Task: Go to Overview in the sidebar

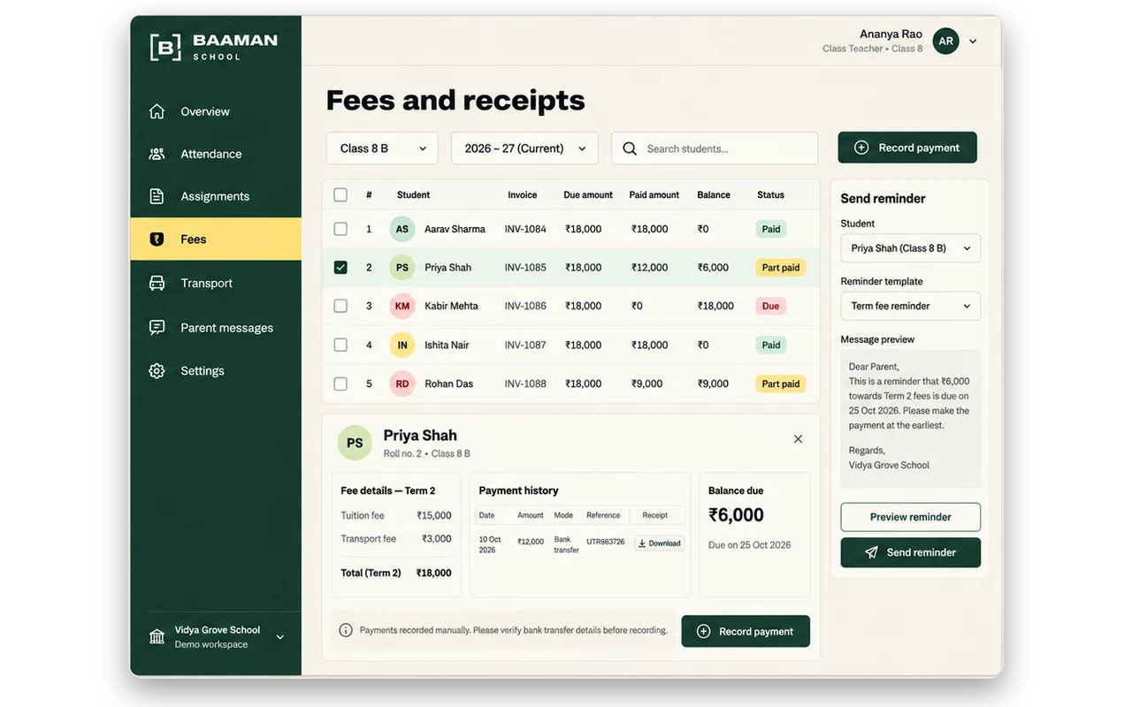Action: [x=216, y=111]
